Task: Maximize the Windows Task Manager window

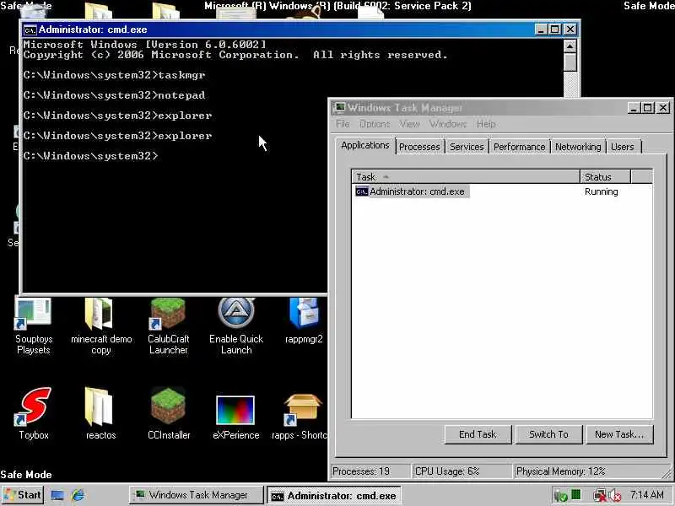Action: click(x=647, y=108)
